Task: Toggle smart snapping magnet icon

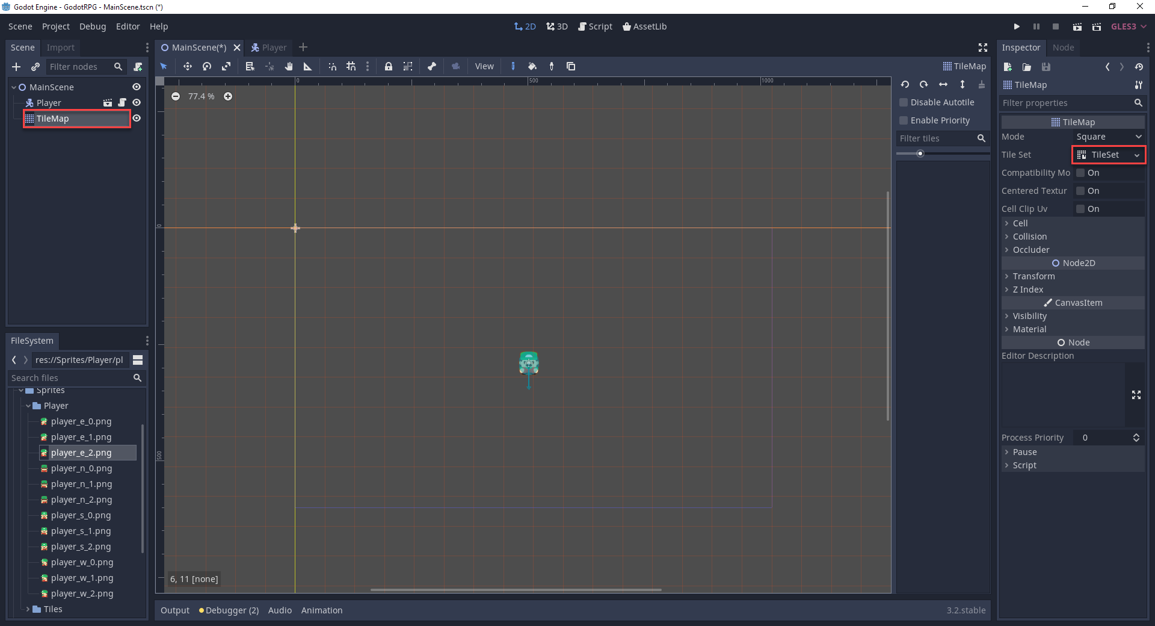Action: 332,66
